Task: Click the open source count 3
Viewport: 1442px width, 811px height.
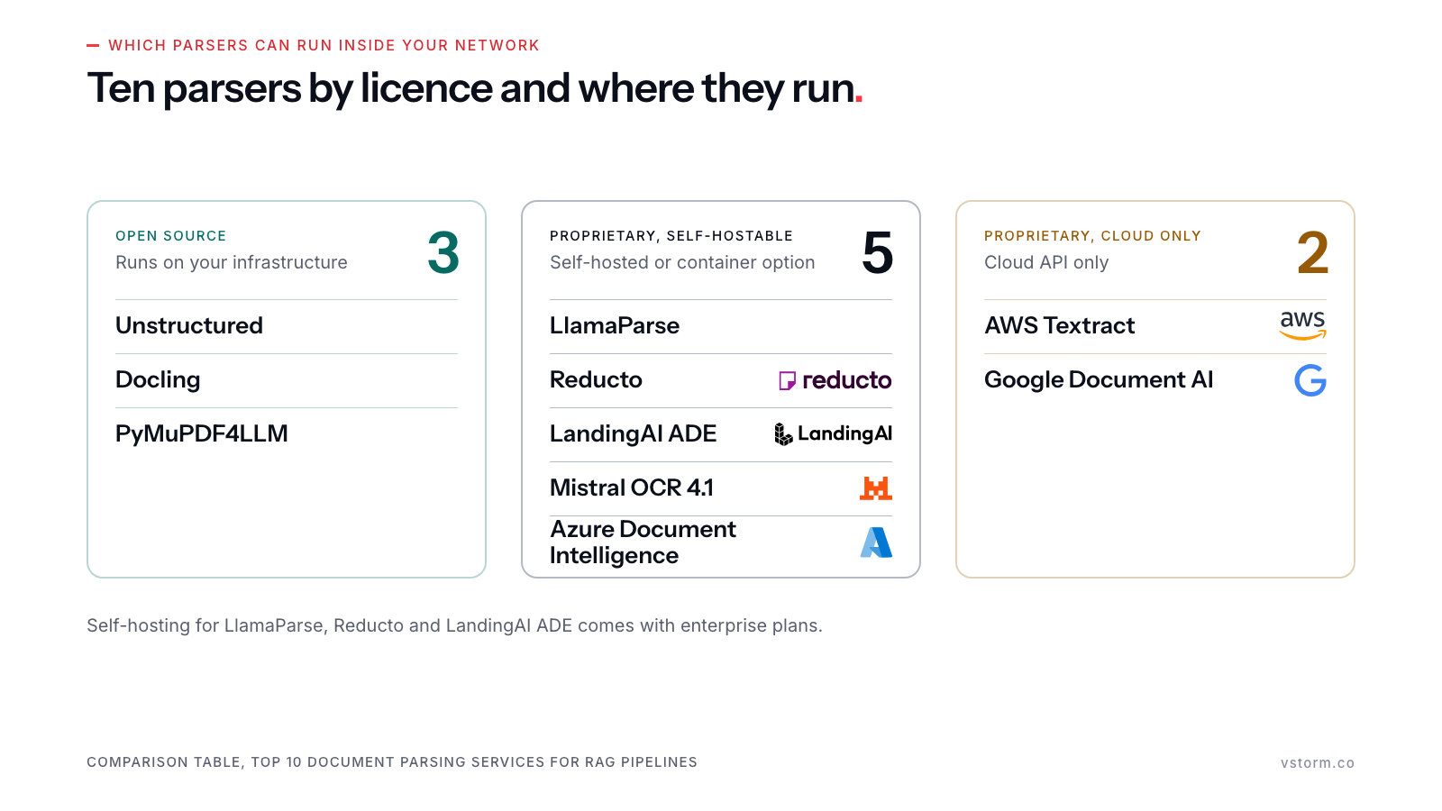Action: click(x=443, y=253)
